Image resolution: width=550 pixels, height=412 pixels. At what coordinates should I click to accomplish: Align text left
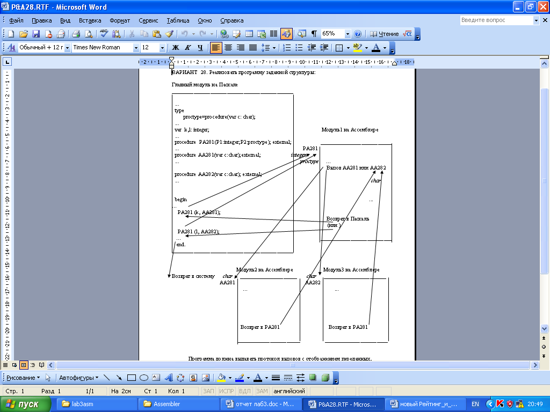pos(216,48)
